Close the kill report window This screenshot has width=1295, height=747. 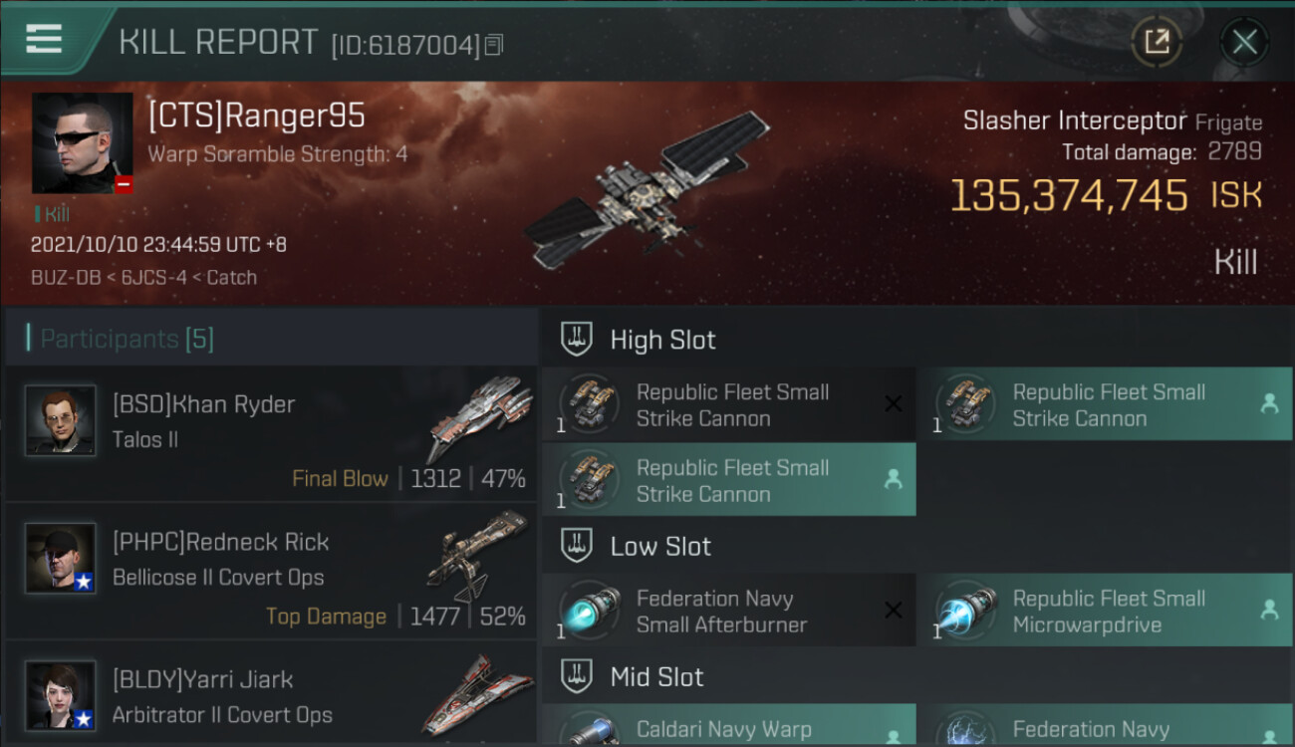[x=1244, y=42]
